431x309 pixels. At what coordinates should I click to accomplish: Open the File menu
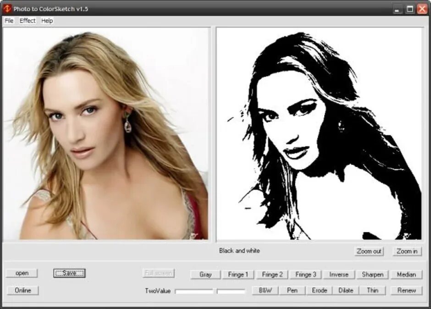pyautogui.click(x=9, y=21)
